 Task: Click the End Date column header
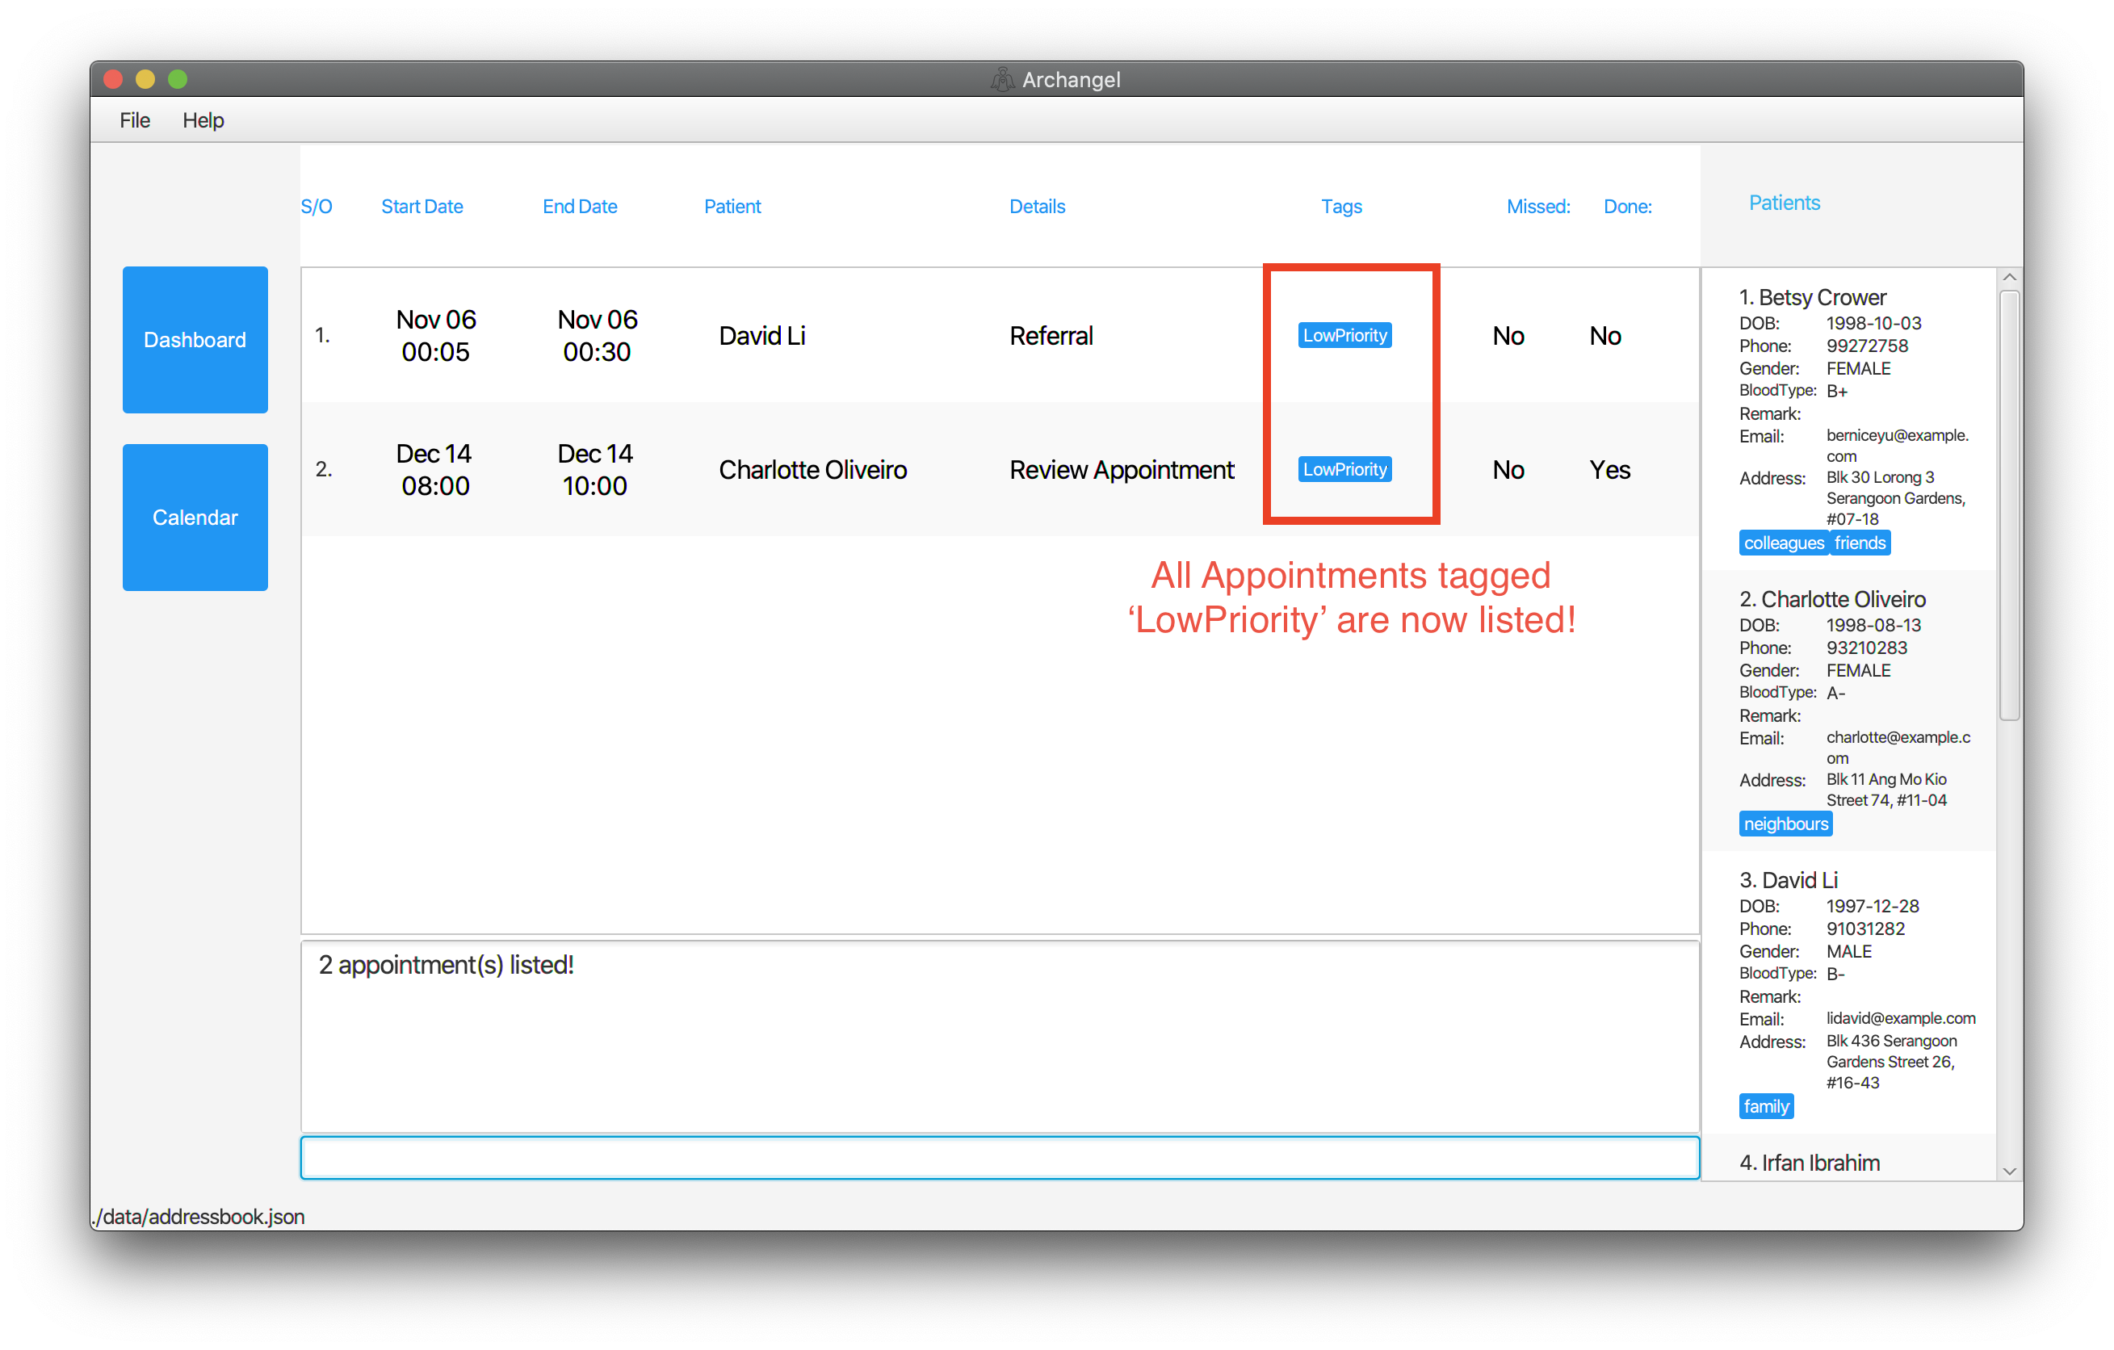(580, 206)
